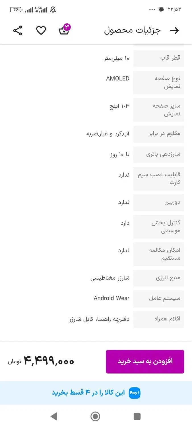Image resolution: width=192 pixels, height=428 pixels.
Task: Tap the notification muted icon in status bar
Action: pos(53,9)
